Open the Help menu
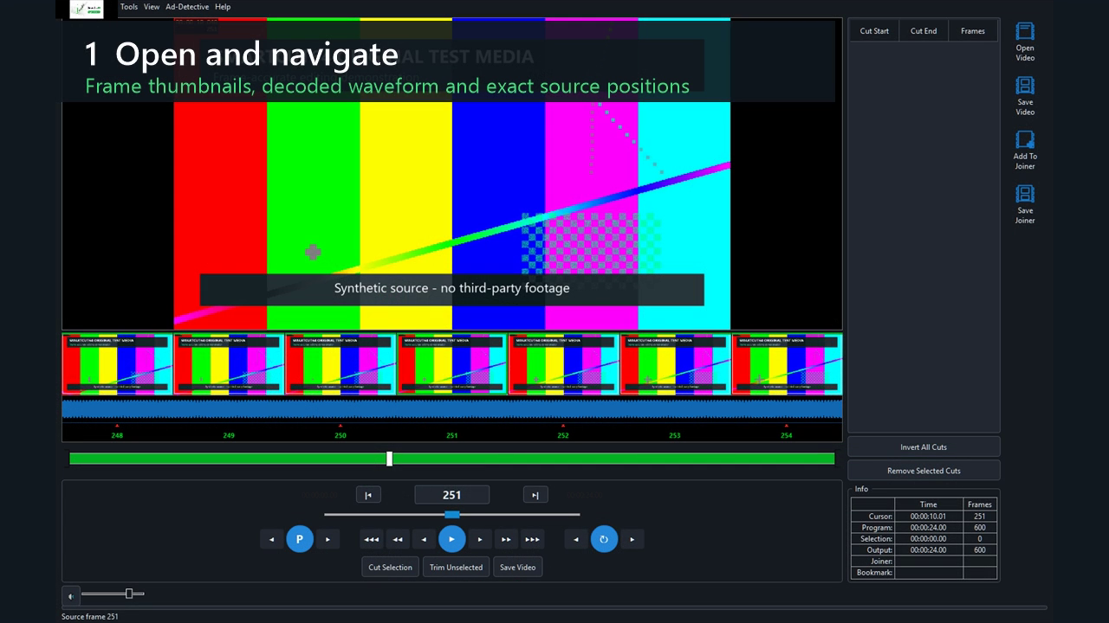This screenshot has width=1109, height=623. click(x=223, y=7)
